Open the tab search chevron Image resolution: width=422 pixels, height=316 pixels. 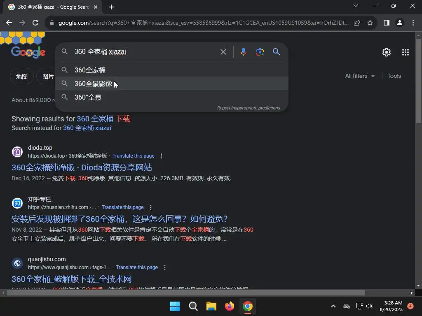tap(356, 6)
